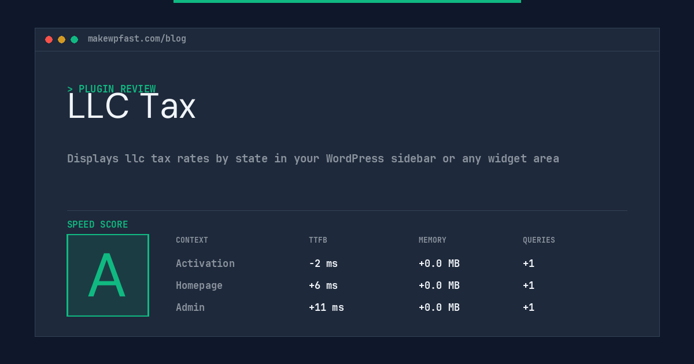This screenshot has width=694, height=364.
Task: Click the Admin row queries value
Action: click(x=529, y=307)
